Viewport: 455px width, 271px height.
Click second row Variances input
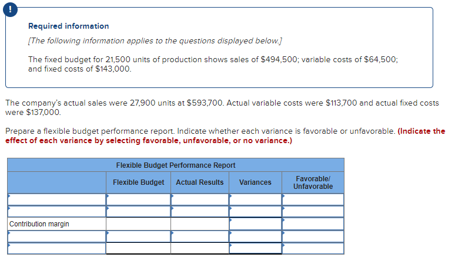(255, 211)
